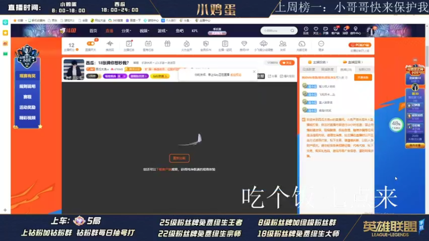This screenshot has height=241, width=429.
Task: Click the report link beside 分享
Action: coord(287,76)
